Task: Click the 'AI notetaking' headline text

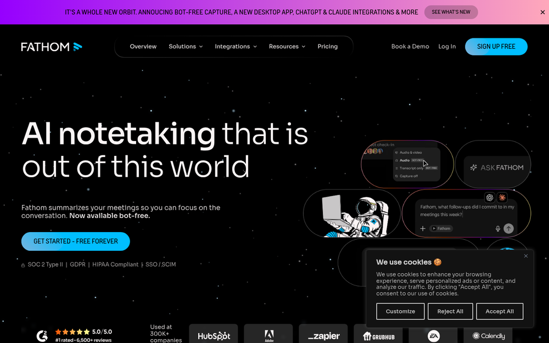Action: click(119, 134)
